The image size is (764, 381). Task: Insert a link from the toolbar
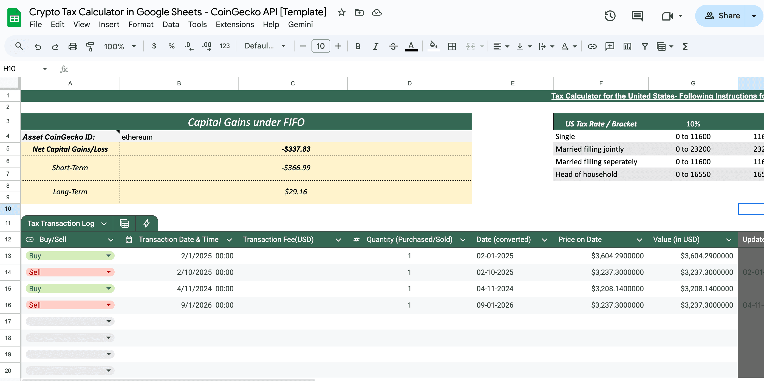pos(592,47)
